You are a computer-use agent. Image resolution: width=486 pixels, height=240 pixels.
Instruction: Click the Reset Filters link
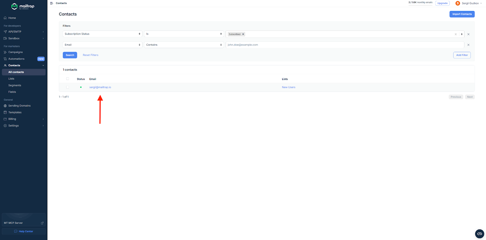91,55
